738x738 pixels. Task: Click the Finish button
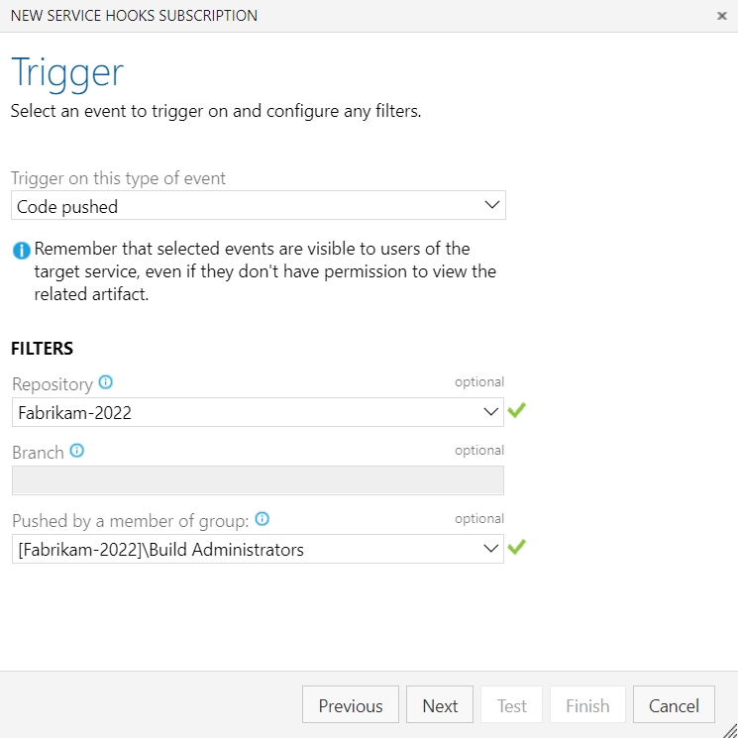(x=587, y=705)
